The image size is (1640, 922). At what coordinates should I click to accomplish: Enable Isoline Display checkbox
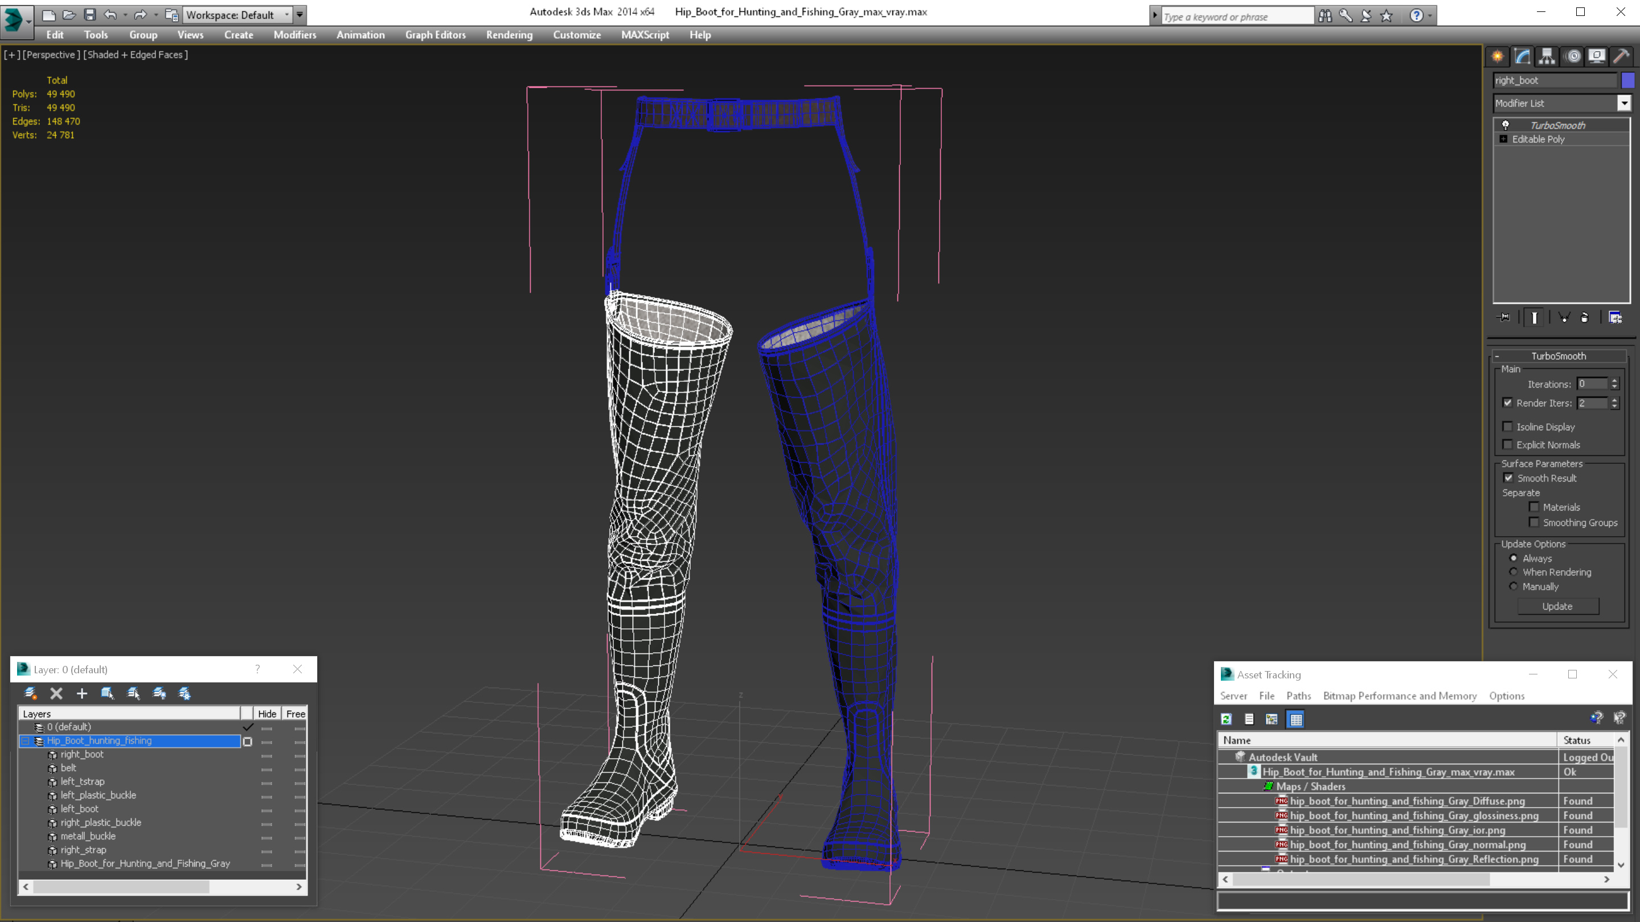(x=1507, y=427)
